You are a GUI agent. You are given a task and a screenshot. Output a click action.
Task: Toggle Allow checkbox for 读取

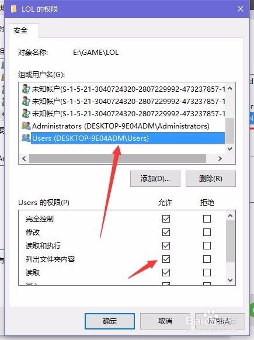[166, 273]
